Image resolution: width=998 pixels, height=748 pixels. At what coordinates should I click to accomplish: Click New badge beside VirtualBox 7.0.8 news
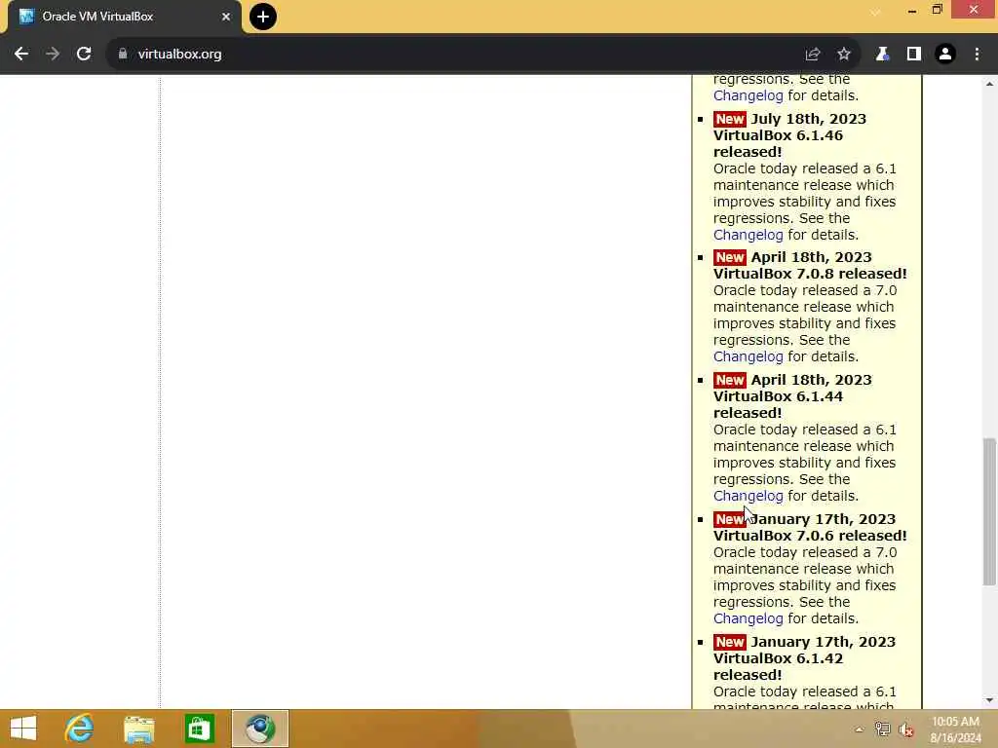729,257
